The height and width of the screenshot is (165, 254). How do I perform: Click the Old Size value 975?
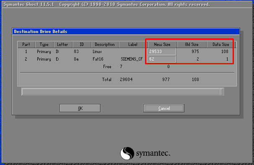pos(195,51)
